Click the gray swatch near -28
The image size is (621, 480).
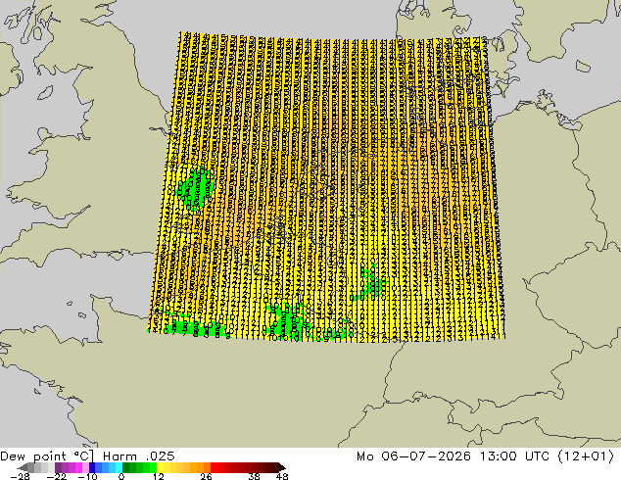[31, 467]
